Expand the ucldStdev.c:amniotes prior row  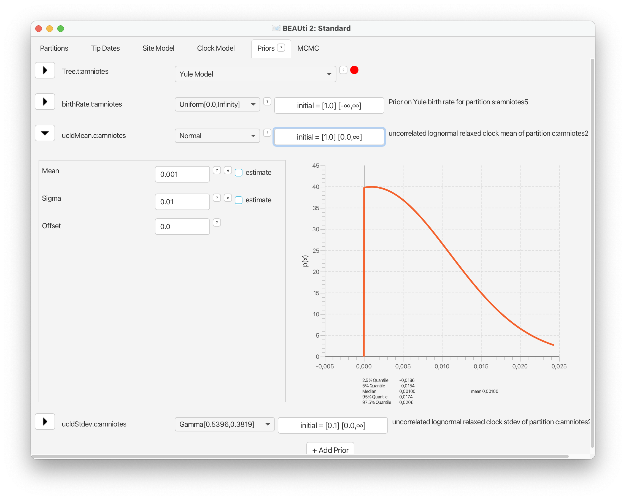click(x=45, y=421)
